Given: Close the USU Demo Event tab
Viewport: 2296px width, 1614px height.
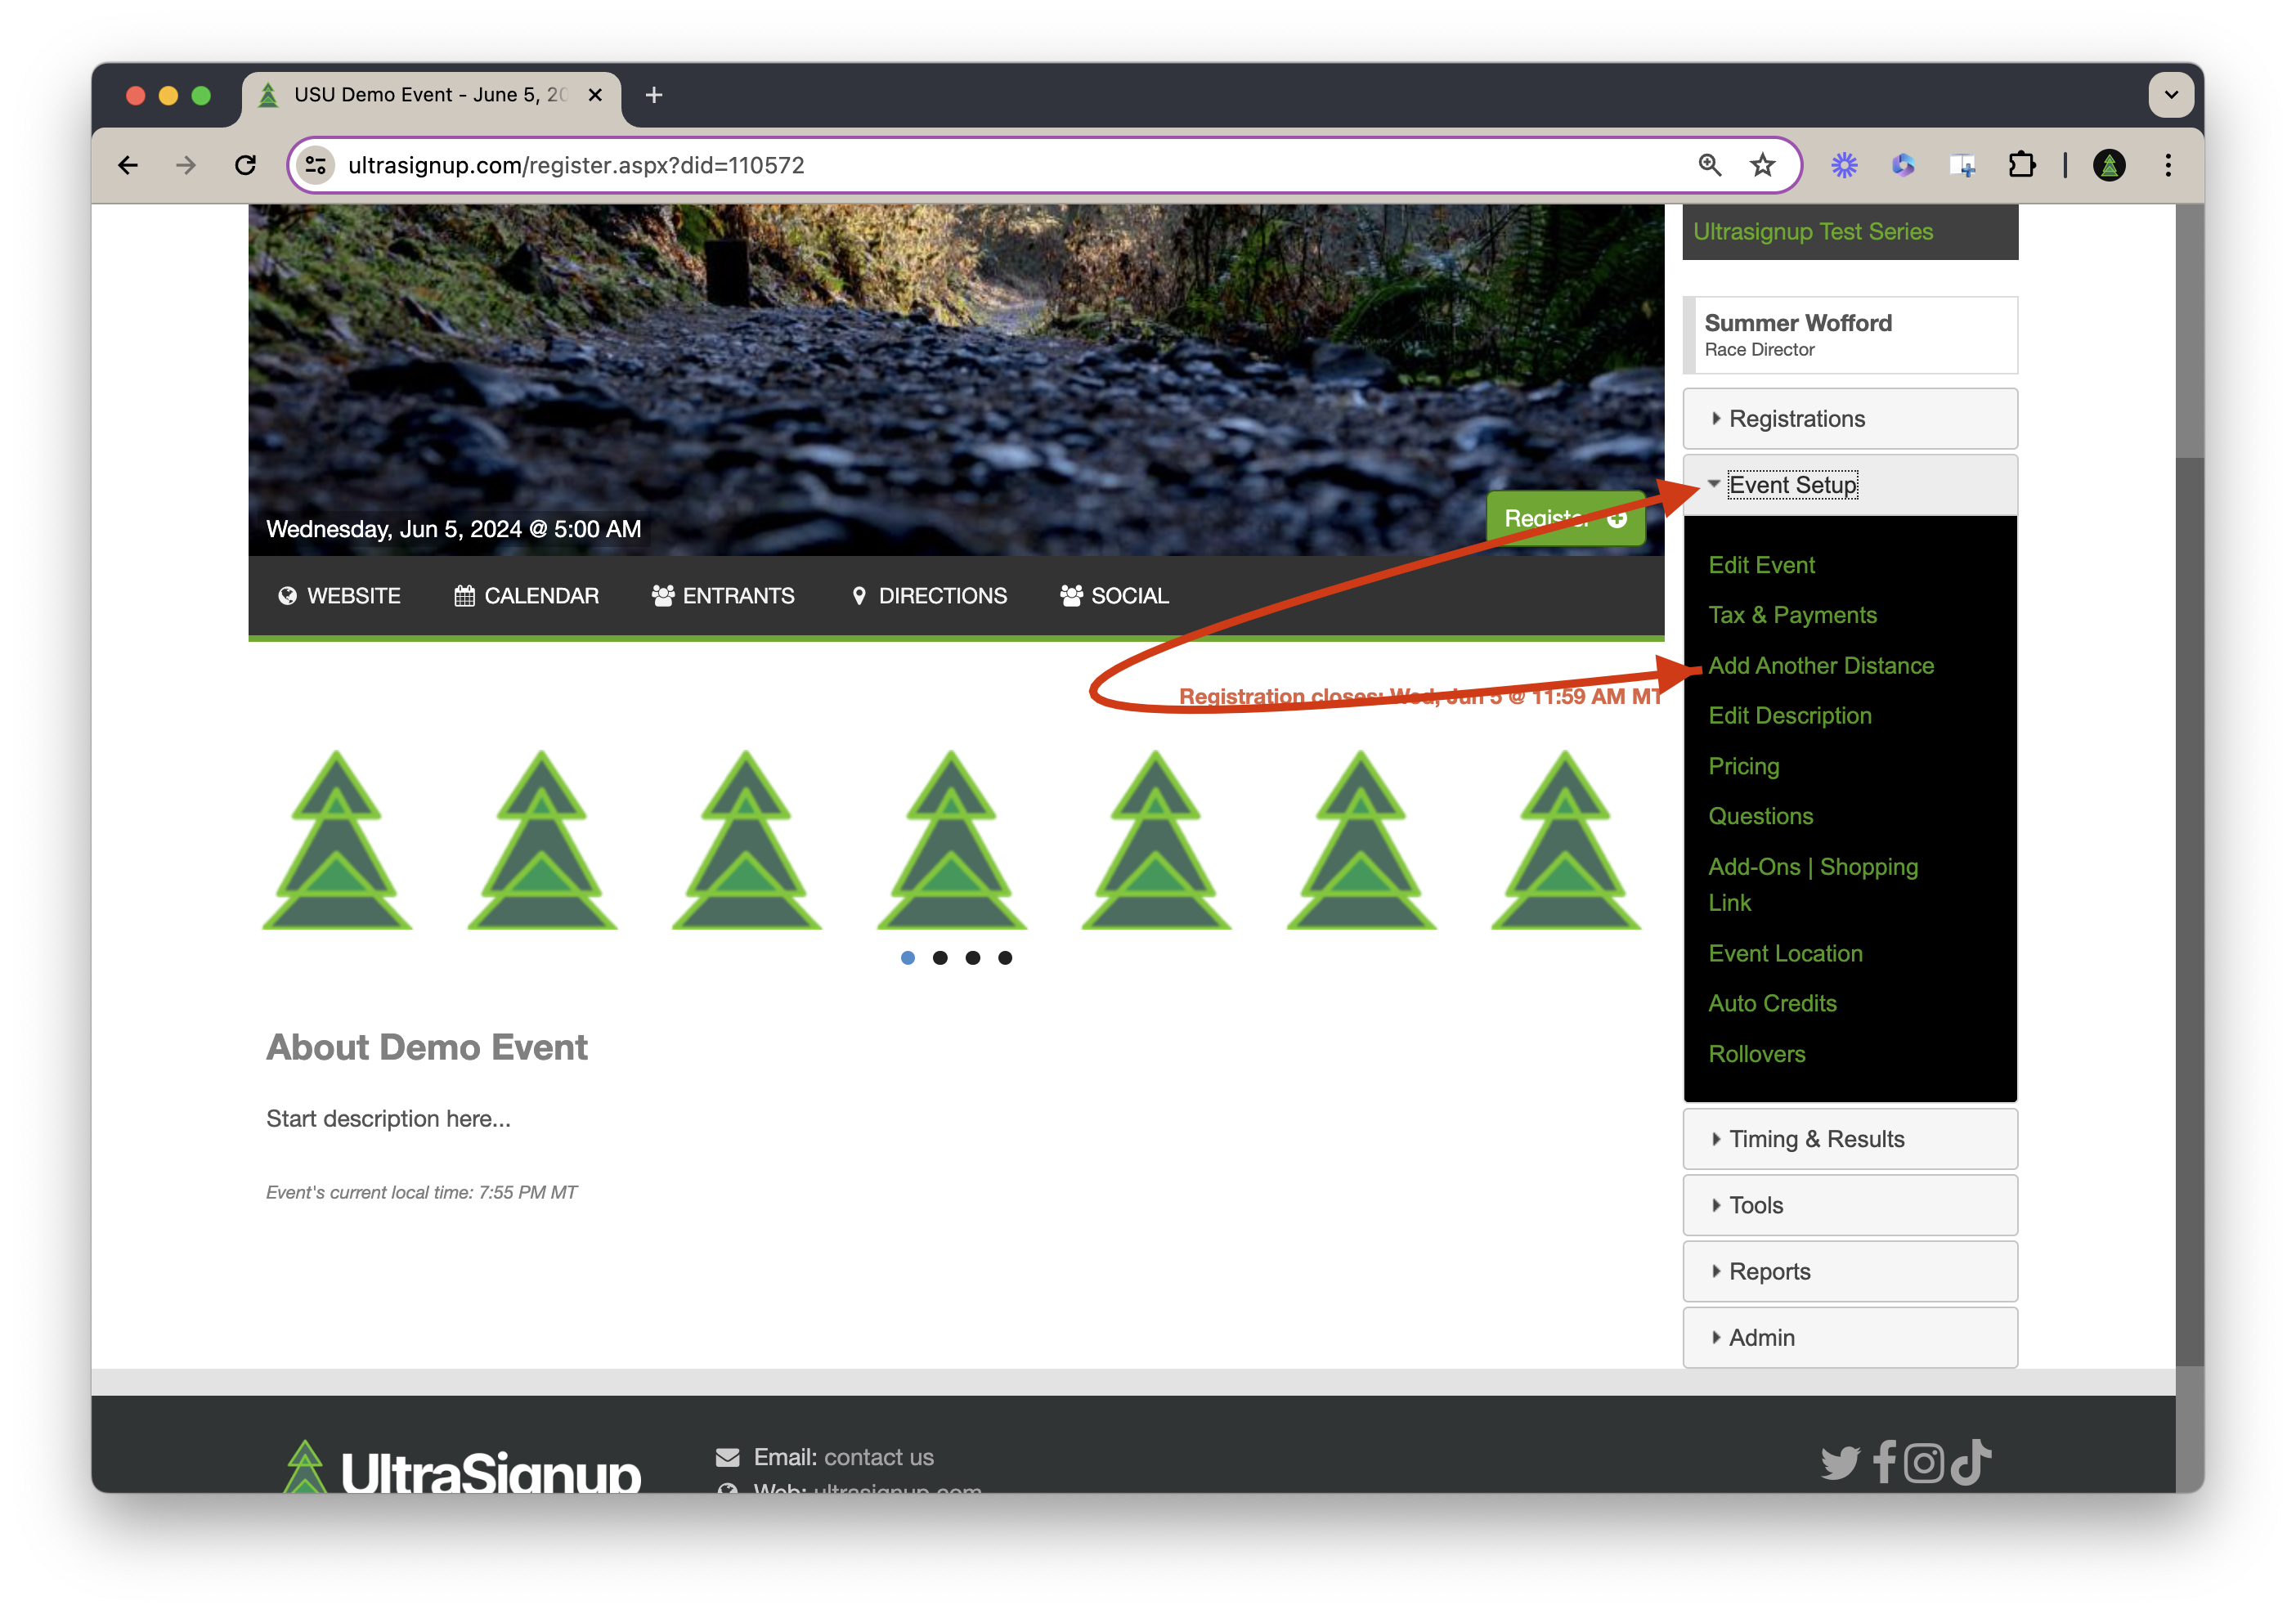Looking at the screenshot, I should tap(595, 95).
